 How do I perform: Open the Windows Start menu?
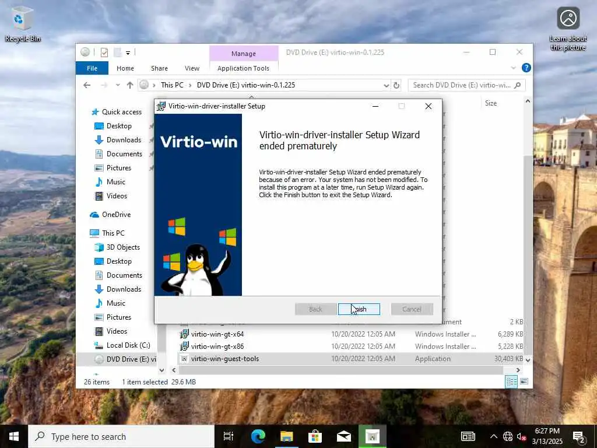tap(14, 436)
